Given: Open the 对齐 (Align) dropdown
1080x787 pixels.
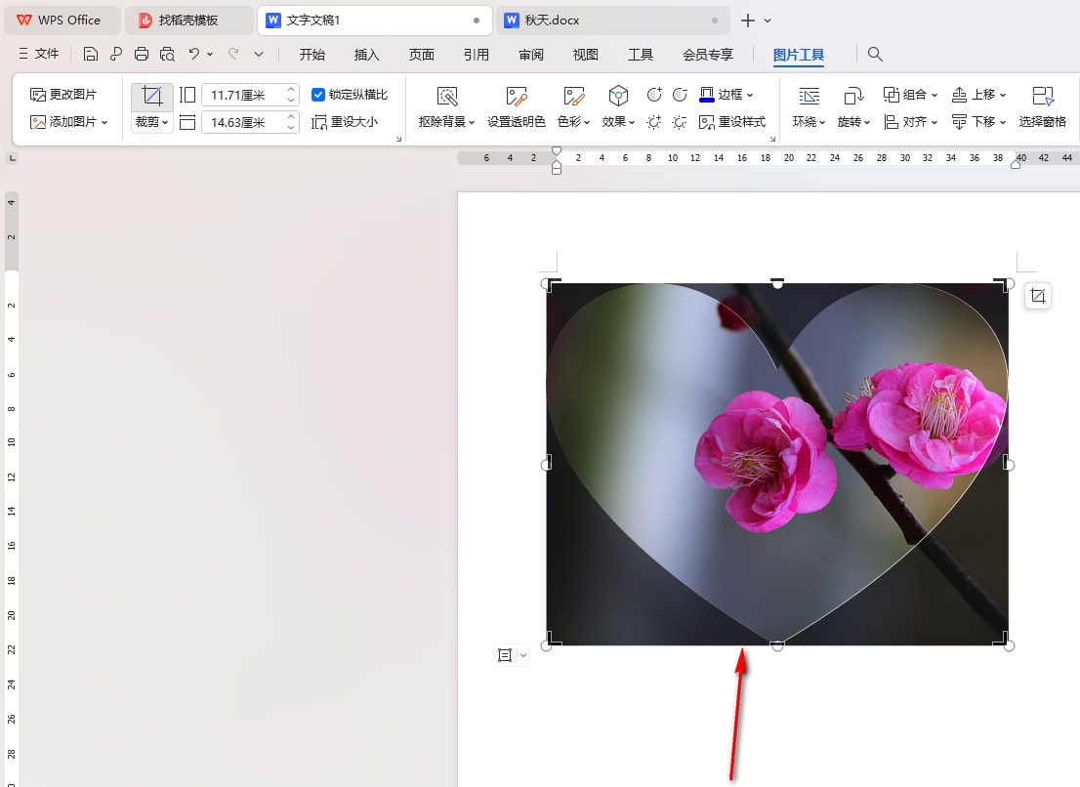Looking at the screenshot, I should pyautogui.click(x=910, y=122).
